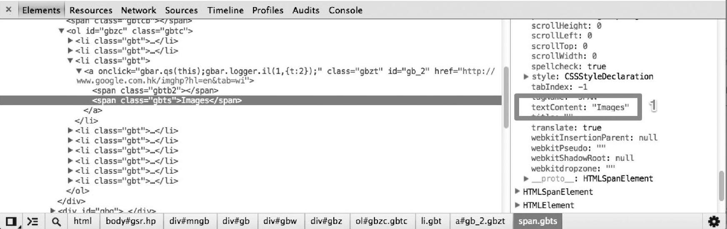Collapse the anchor gb_2 element
The height and width of the screenshot is (229, 727).
click(79, 71)
